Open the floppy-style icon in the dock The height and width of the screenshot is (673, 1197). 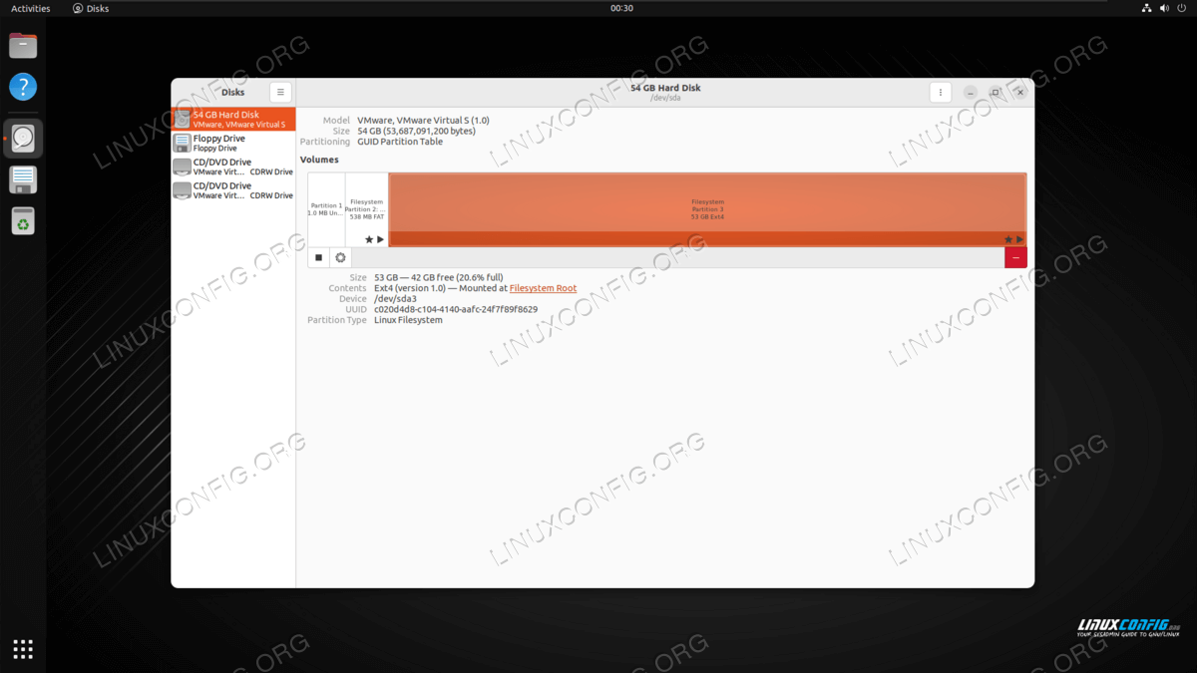click(x=23, y=179)
